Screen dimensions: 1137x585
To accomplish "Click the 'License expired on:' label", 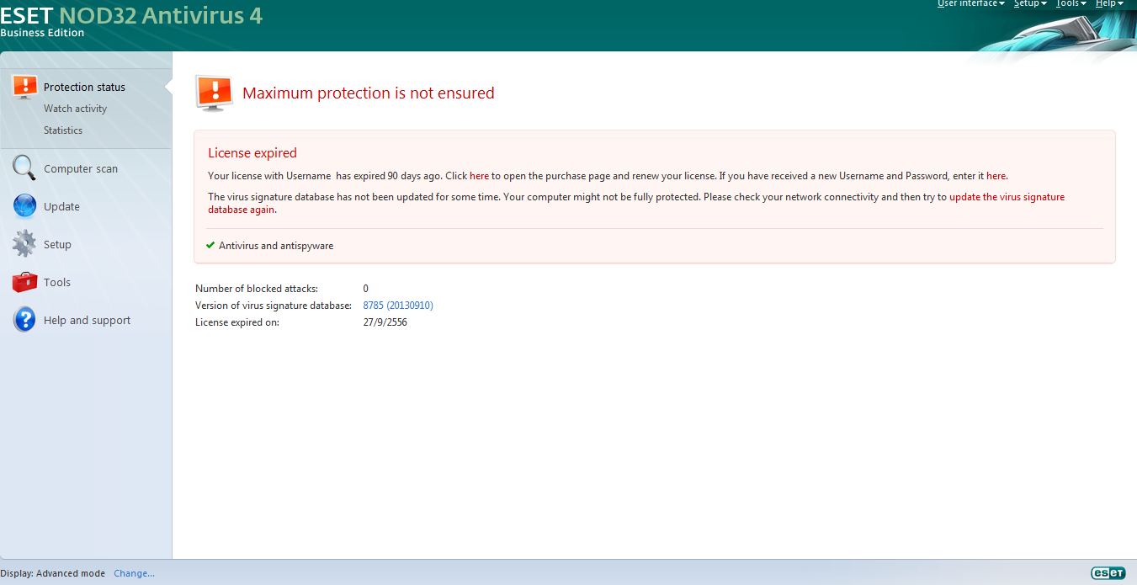I will tap(237, 322).
